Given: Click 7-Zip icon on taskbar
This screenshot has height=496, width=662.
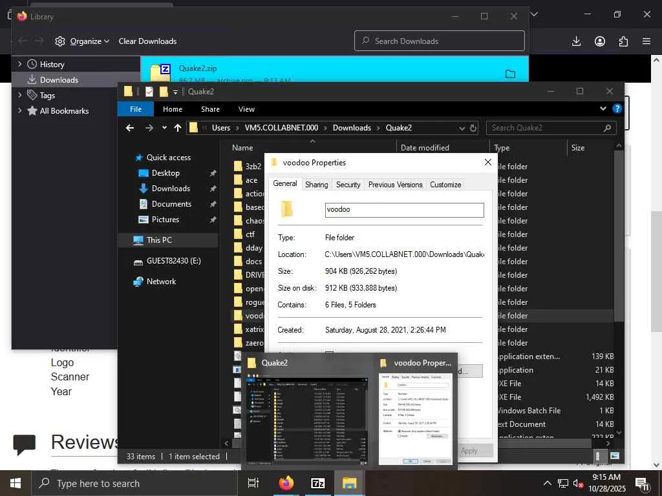Looking at the screenshot, I should point(318,483).
